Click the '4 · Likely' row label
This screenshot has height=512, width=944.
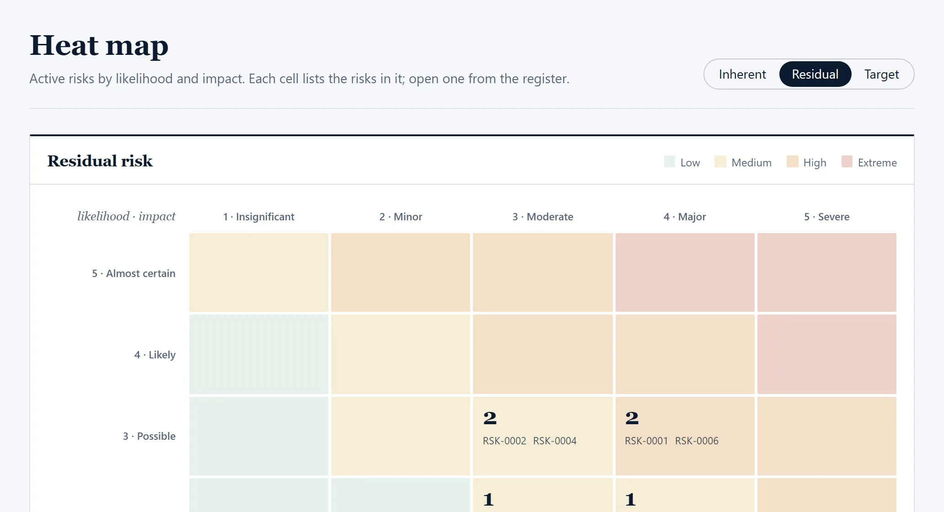(x=155, y=355)
